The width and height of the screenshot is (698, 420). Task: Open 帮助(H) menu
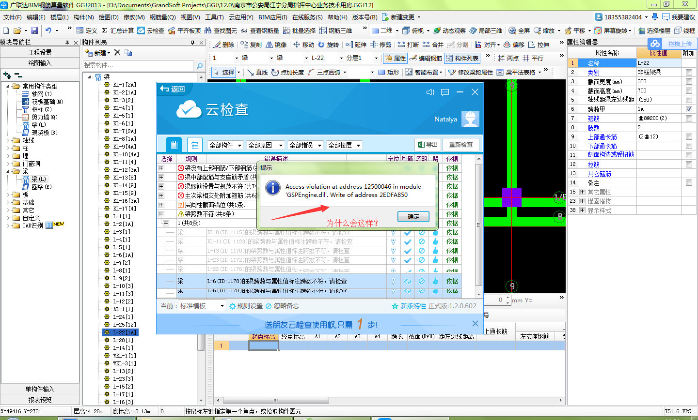coord(337,17)
